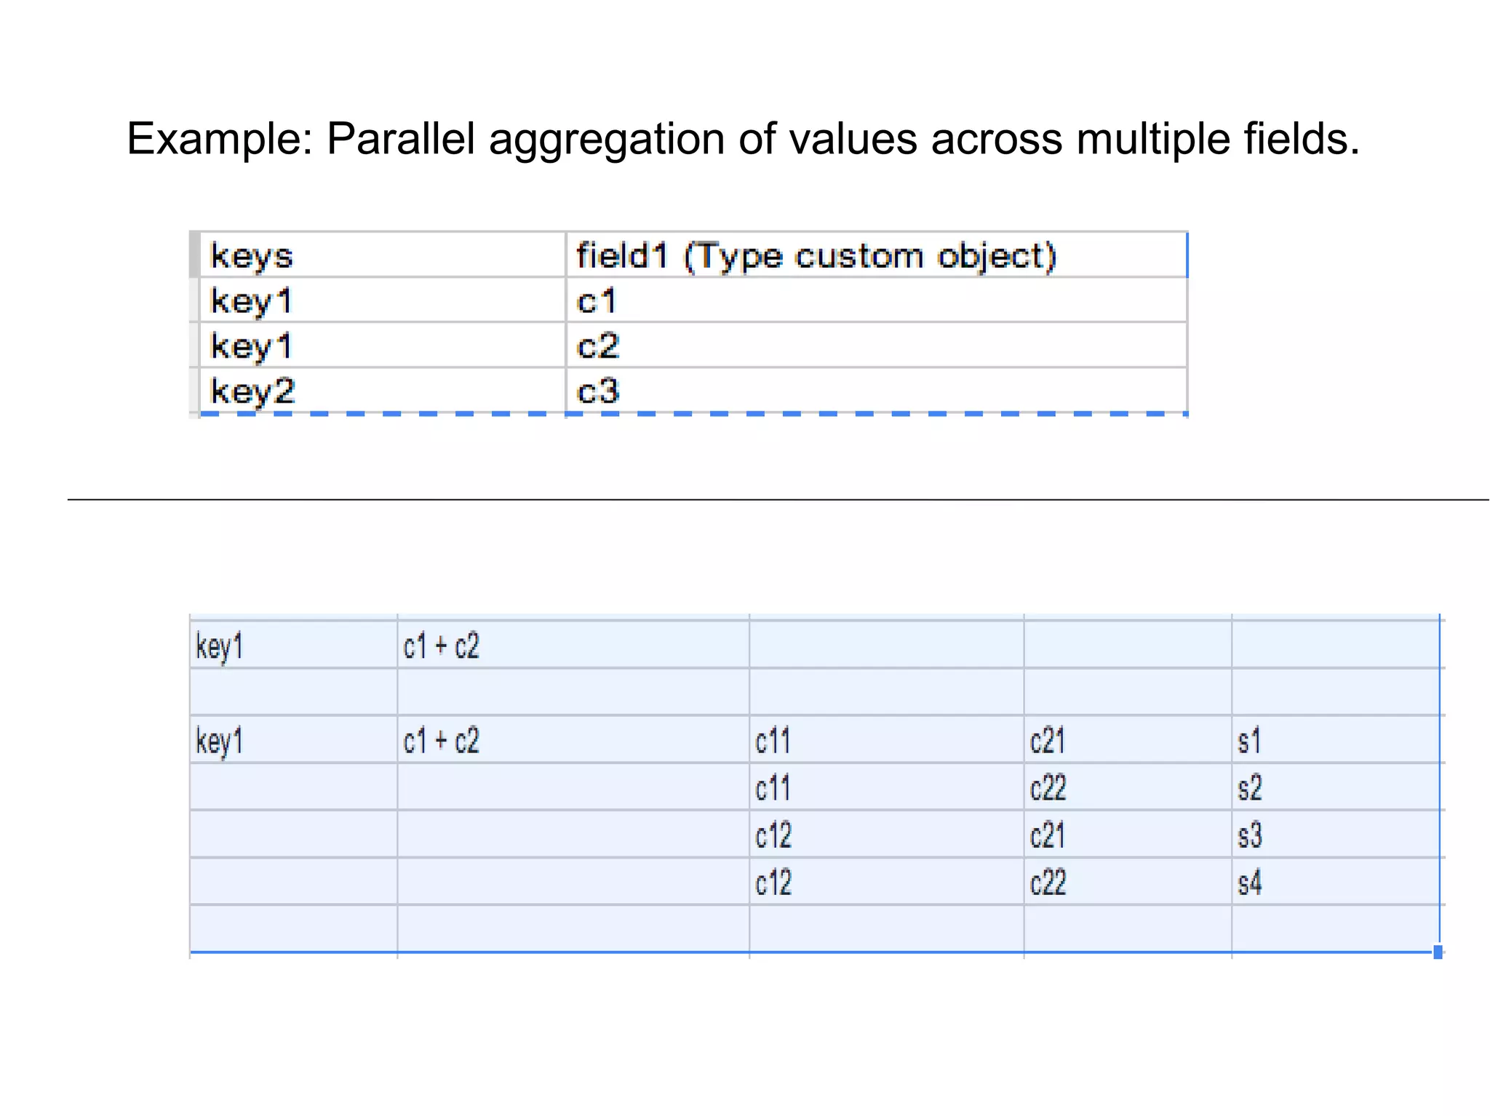
Task: Select the "c1" cell in upper table
Action: 877,300
